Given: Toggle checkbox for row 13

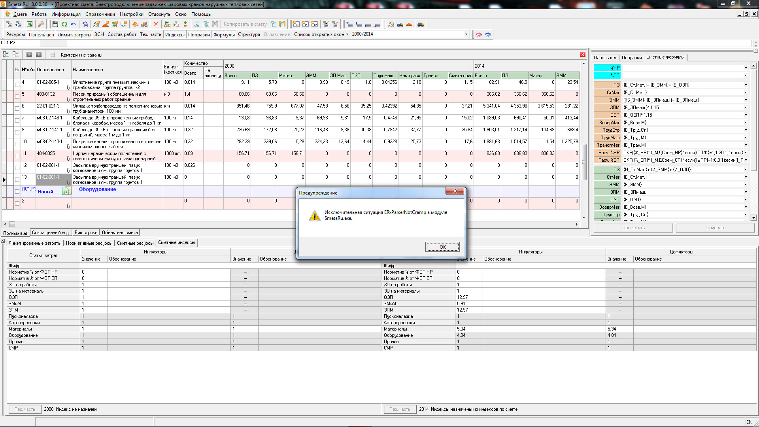Looking at the screenshot, I should click(x=17, y=179).
